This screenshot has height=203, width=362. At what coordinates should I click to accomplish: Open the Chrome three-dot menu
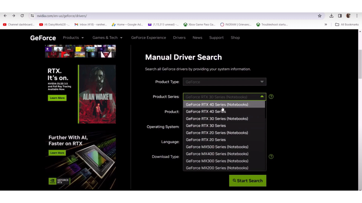tap(357, 16)
